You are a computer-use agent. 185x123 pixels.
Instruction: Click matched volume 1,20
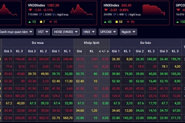tap(94, 111)
